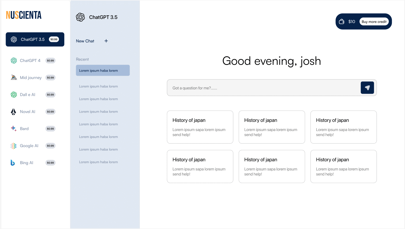405x229 pixels.
Task: Click the Novel AI icon
Action: pyautogui.click(x=13, y=112)
